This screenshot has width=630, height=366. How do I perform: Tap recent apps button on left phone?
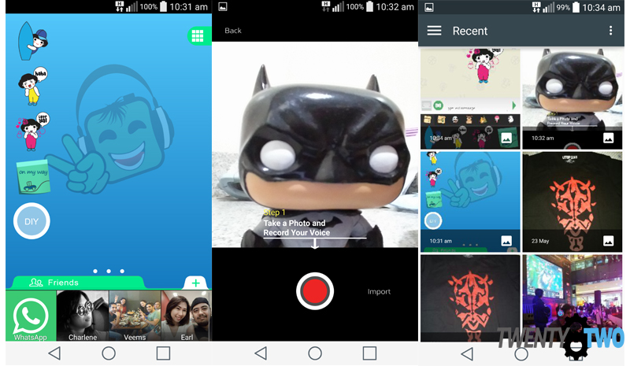coord(163,353)
